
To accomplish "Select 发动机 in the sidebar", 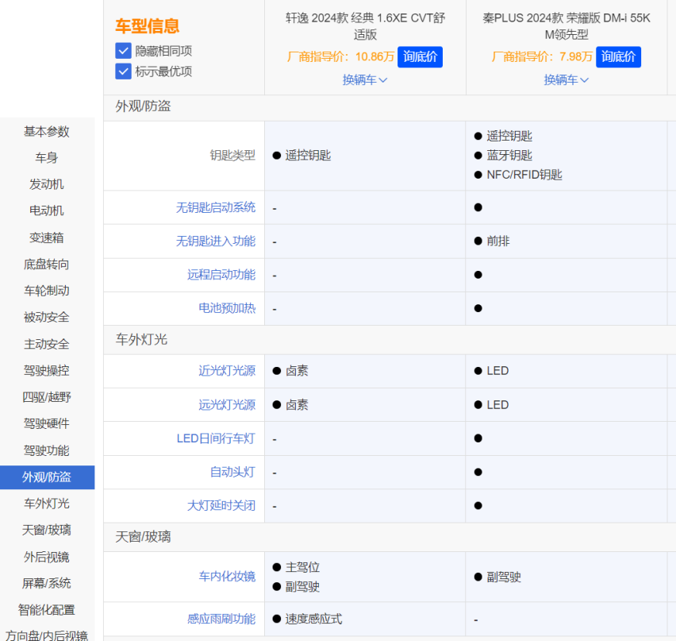I will 47,184.
